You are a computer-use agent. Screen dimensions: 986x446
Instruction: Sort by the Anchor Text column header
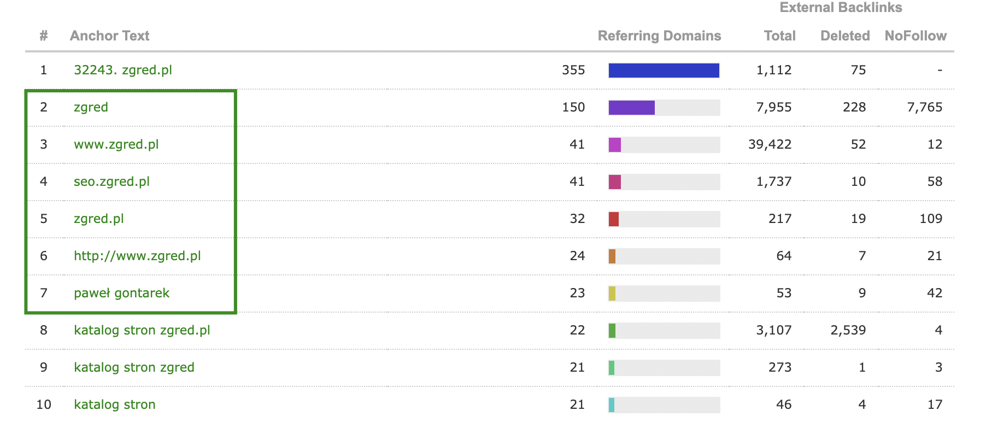click(109, 36)
